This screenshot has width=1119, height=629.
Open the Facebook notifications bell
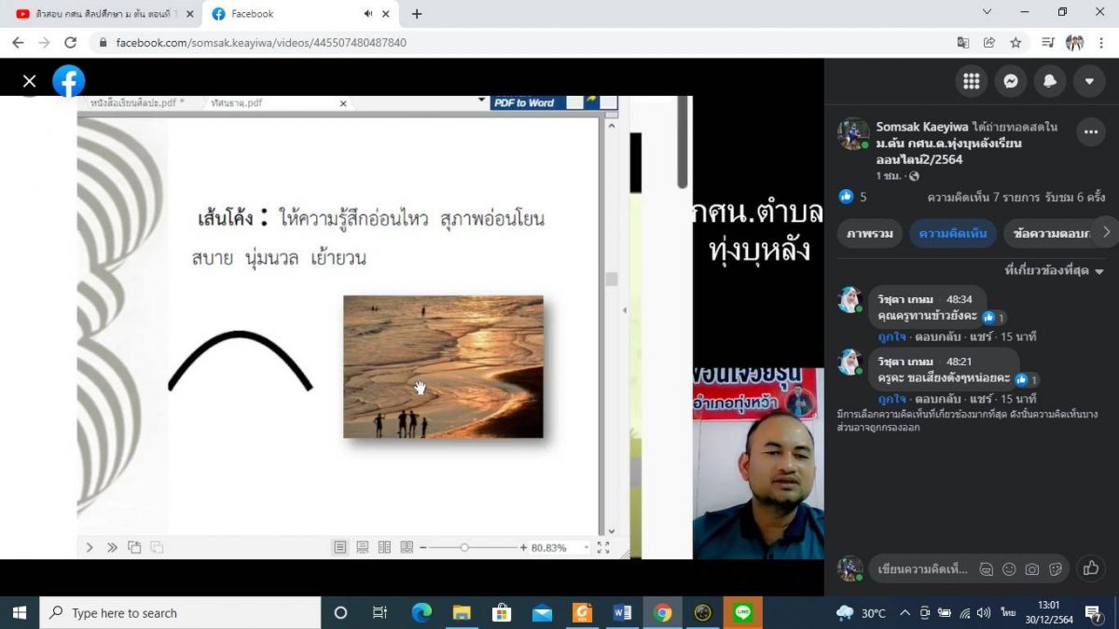click(1049, 81)
